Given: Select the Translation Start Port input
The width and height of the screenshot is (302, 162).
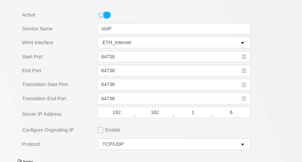Looking at the screenshot, I should coord(169,85).
